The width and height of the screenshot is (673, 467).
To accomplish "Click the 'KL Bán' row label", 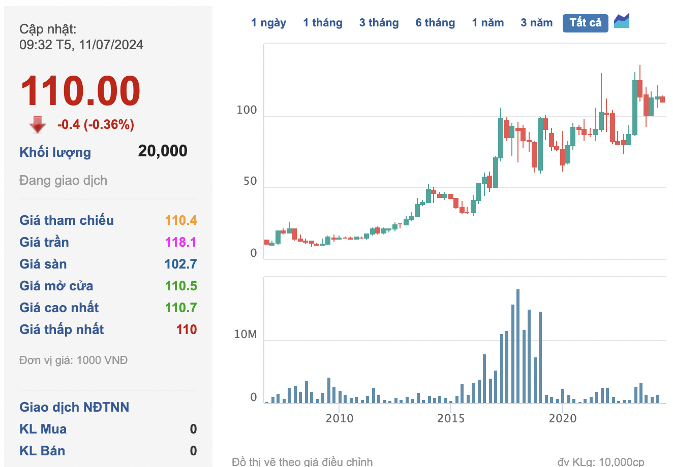I will pyautogui.click(x=42, y=451).
